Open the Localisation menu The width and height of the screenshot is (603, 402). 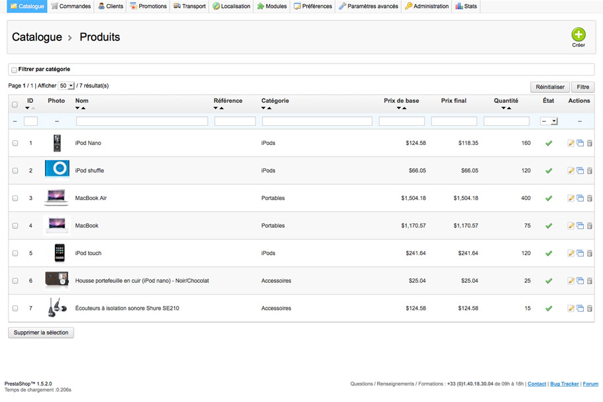[x=231, y=6]
